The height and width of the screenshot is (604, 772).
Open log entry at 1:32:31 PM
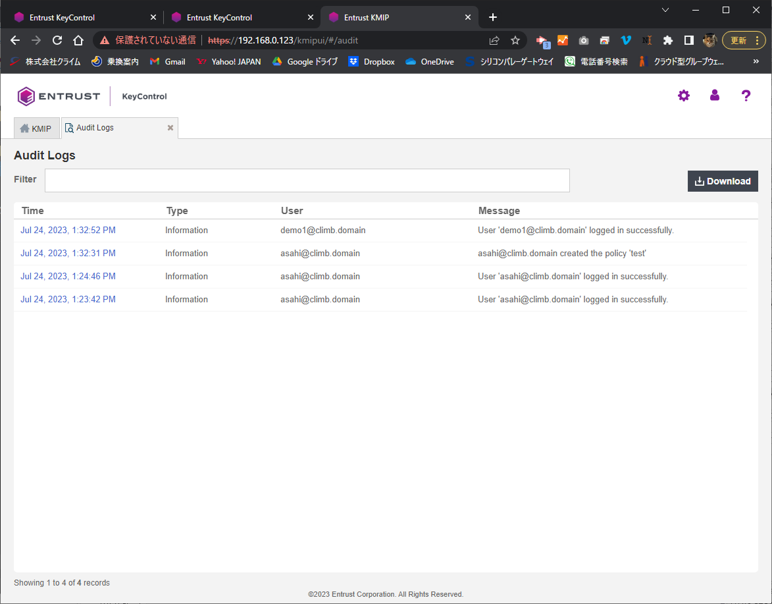[x=68, y=253]
